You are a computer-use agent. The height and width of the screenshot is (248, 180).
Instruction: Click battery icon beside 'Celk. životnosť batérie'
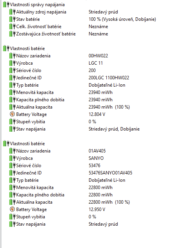(x=12, y=27)
